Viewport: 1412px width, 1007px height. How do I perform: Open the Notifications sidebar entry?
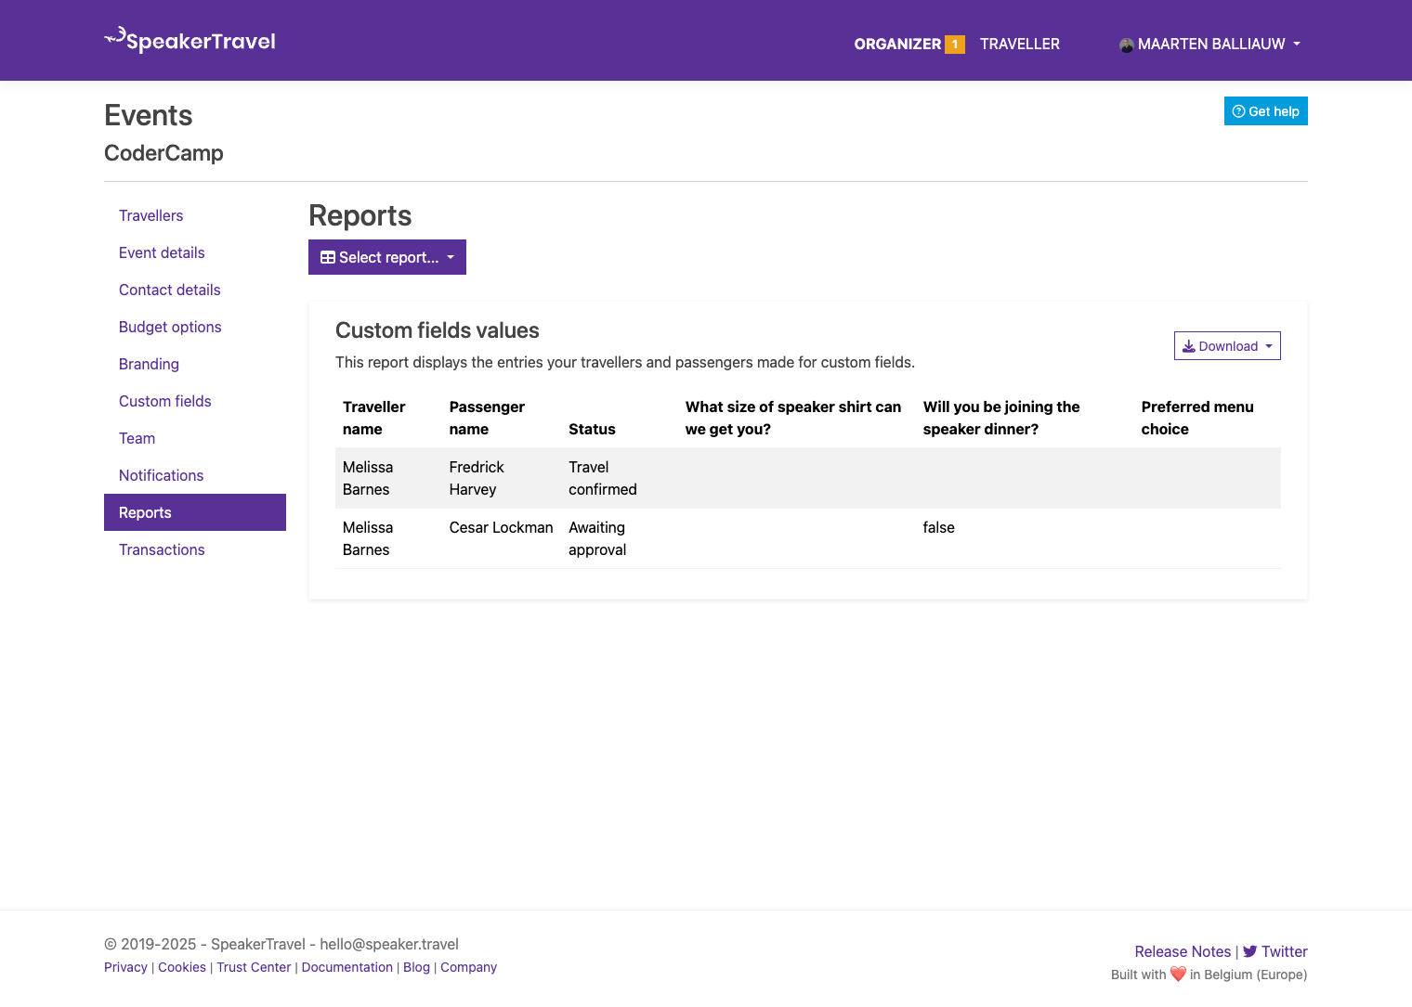[161, 475]
